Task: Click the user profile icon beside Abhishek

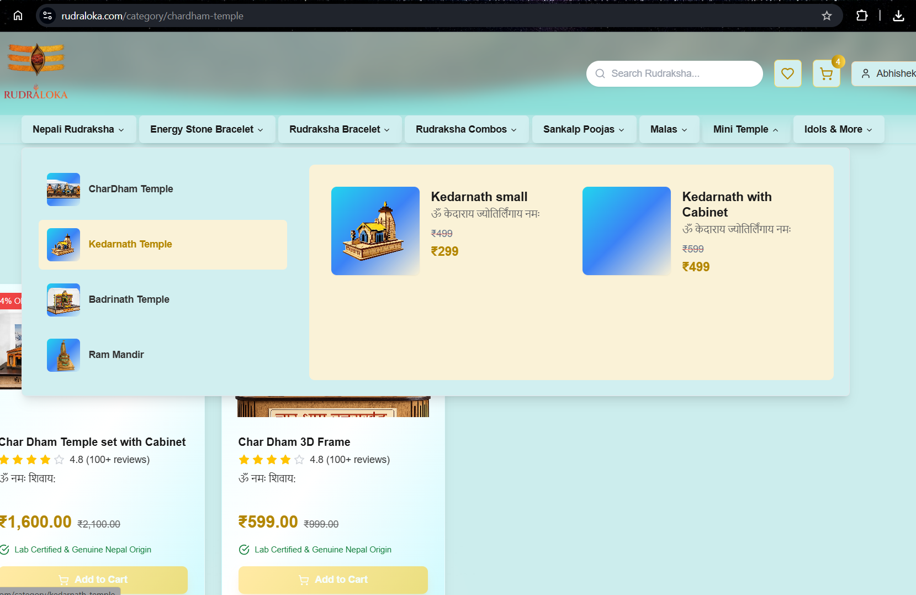Action: [x=866, y=73]
